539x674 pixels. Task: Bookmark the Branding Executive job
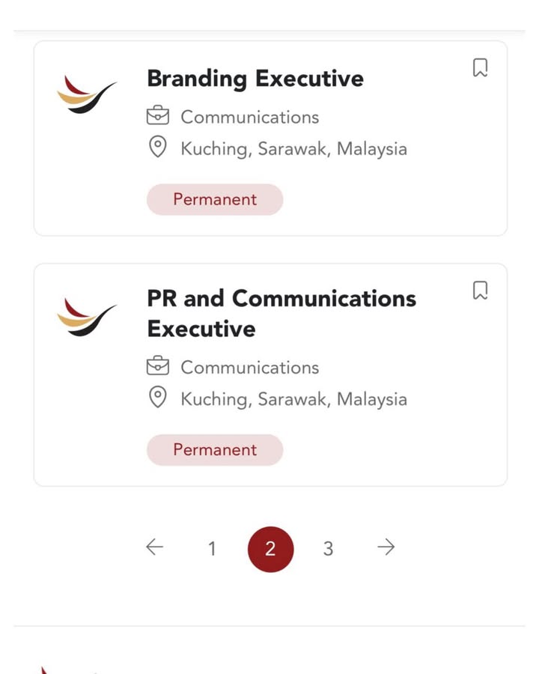pos(481,68)
